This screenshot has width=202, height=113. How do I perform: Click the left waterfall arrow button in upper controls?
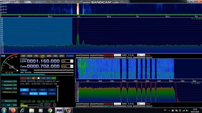click(x=116, y=55)
